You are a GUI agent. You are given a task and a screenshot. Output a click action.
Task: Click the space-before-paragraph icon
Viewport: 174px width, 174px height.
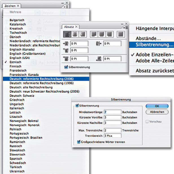(x=66, y=59)
